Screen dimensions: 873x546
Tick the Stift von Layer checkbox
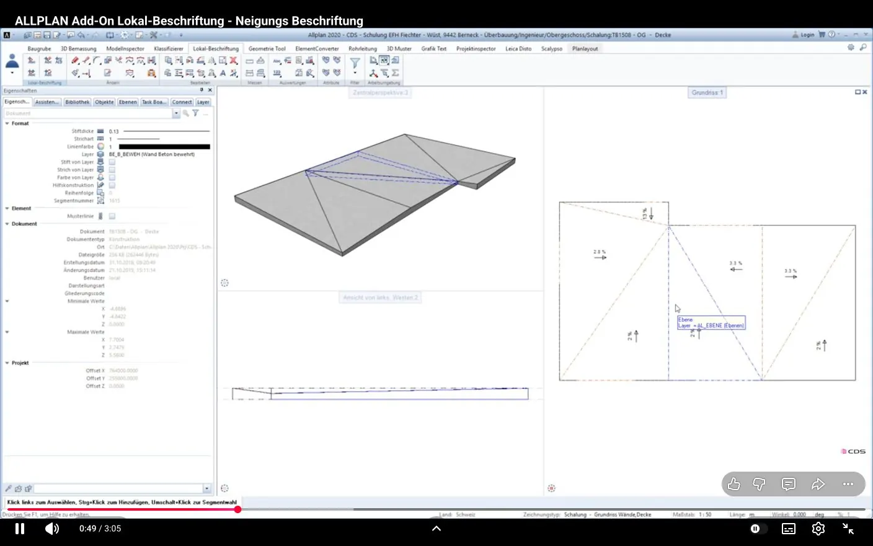pos(112,162)
